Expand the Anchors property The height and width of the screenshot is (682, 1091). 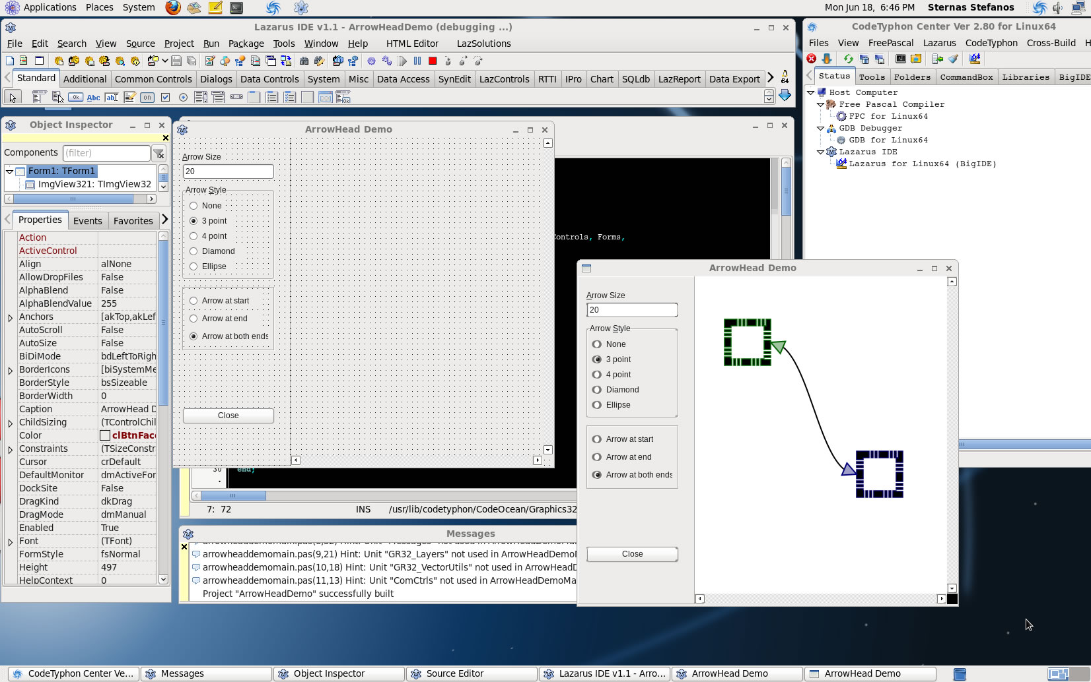11,317
